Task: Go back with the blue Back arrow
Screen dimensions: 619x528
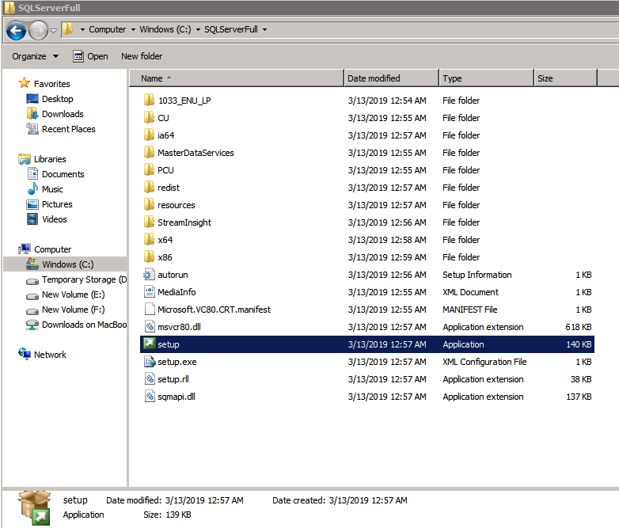Action: (x=16, y=30)
